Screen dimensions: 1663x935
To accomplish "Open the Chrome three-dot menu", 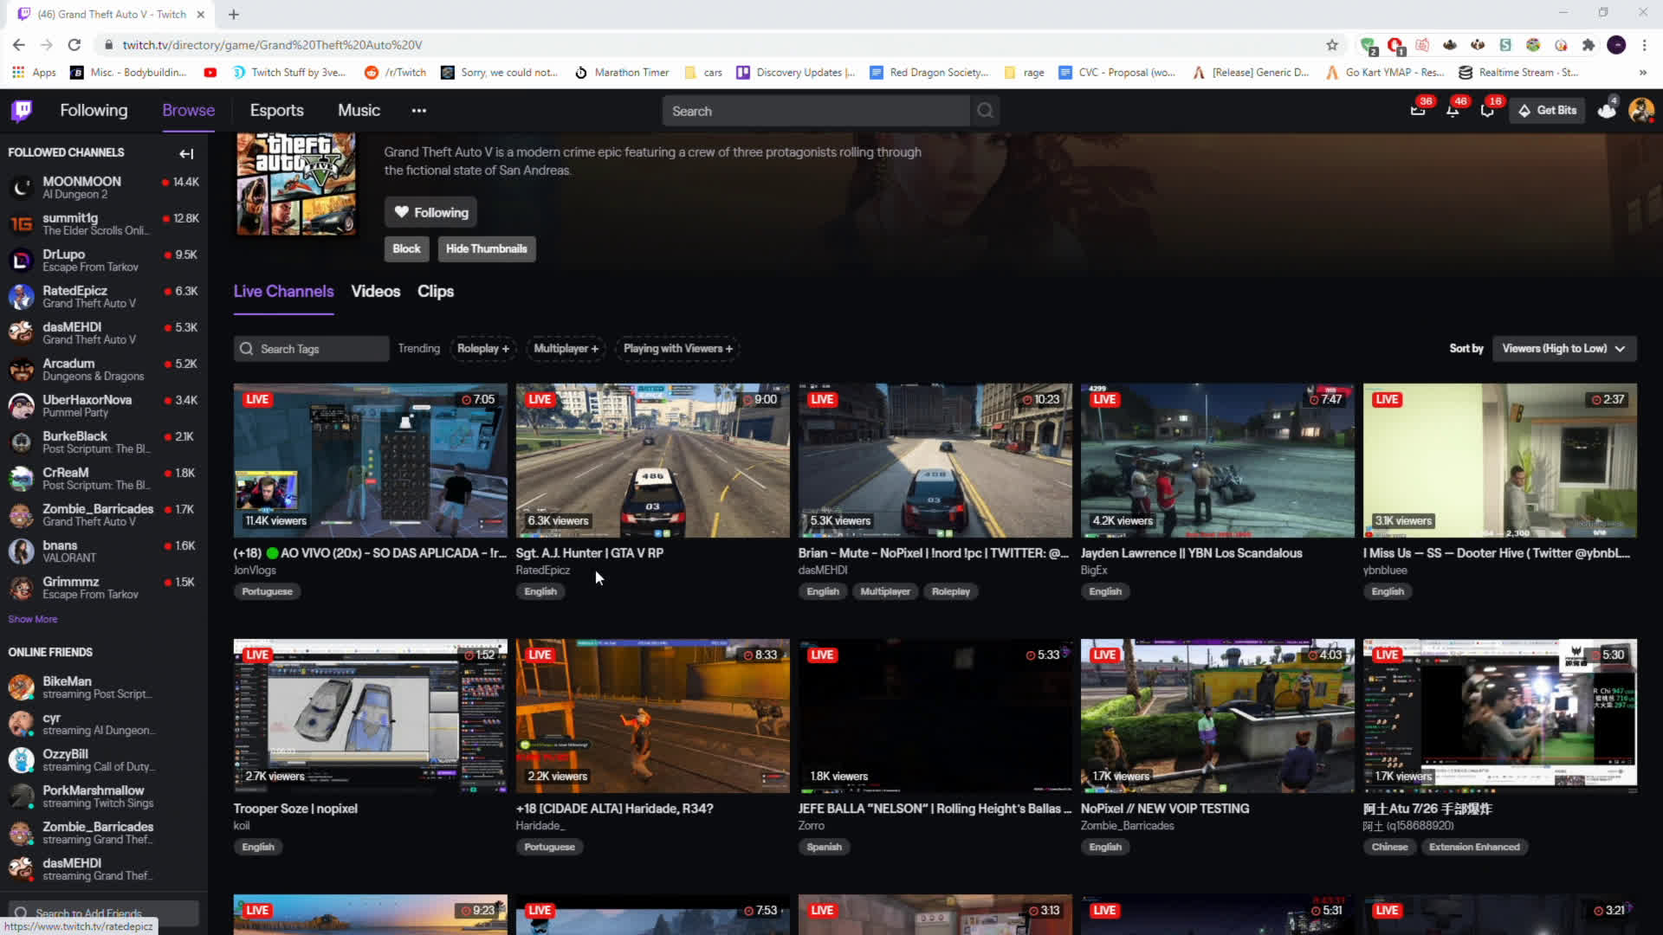I will pos(1644,45).
